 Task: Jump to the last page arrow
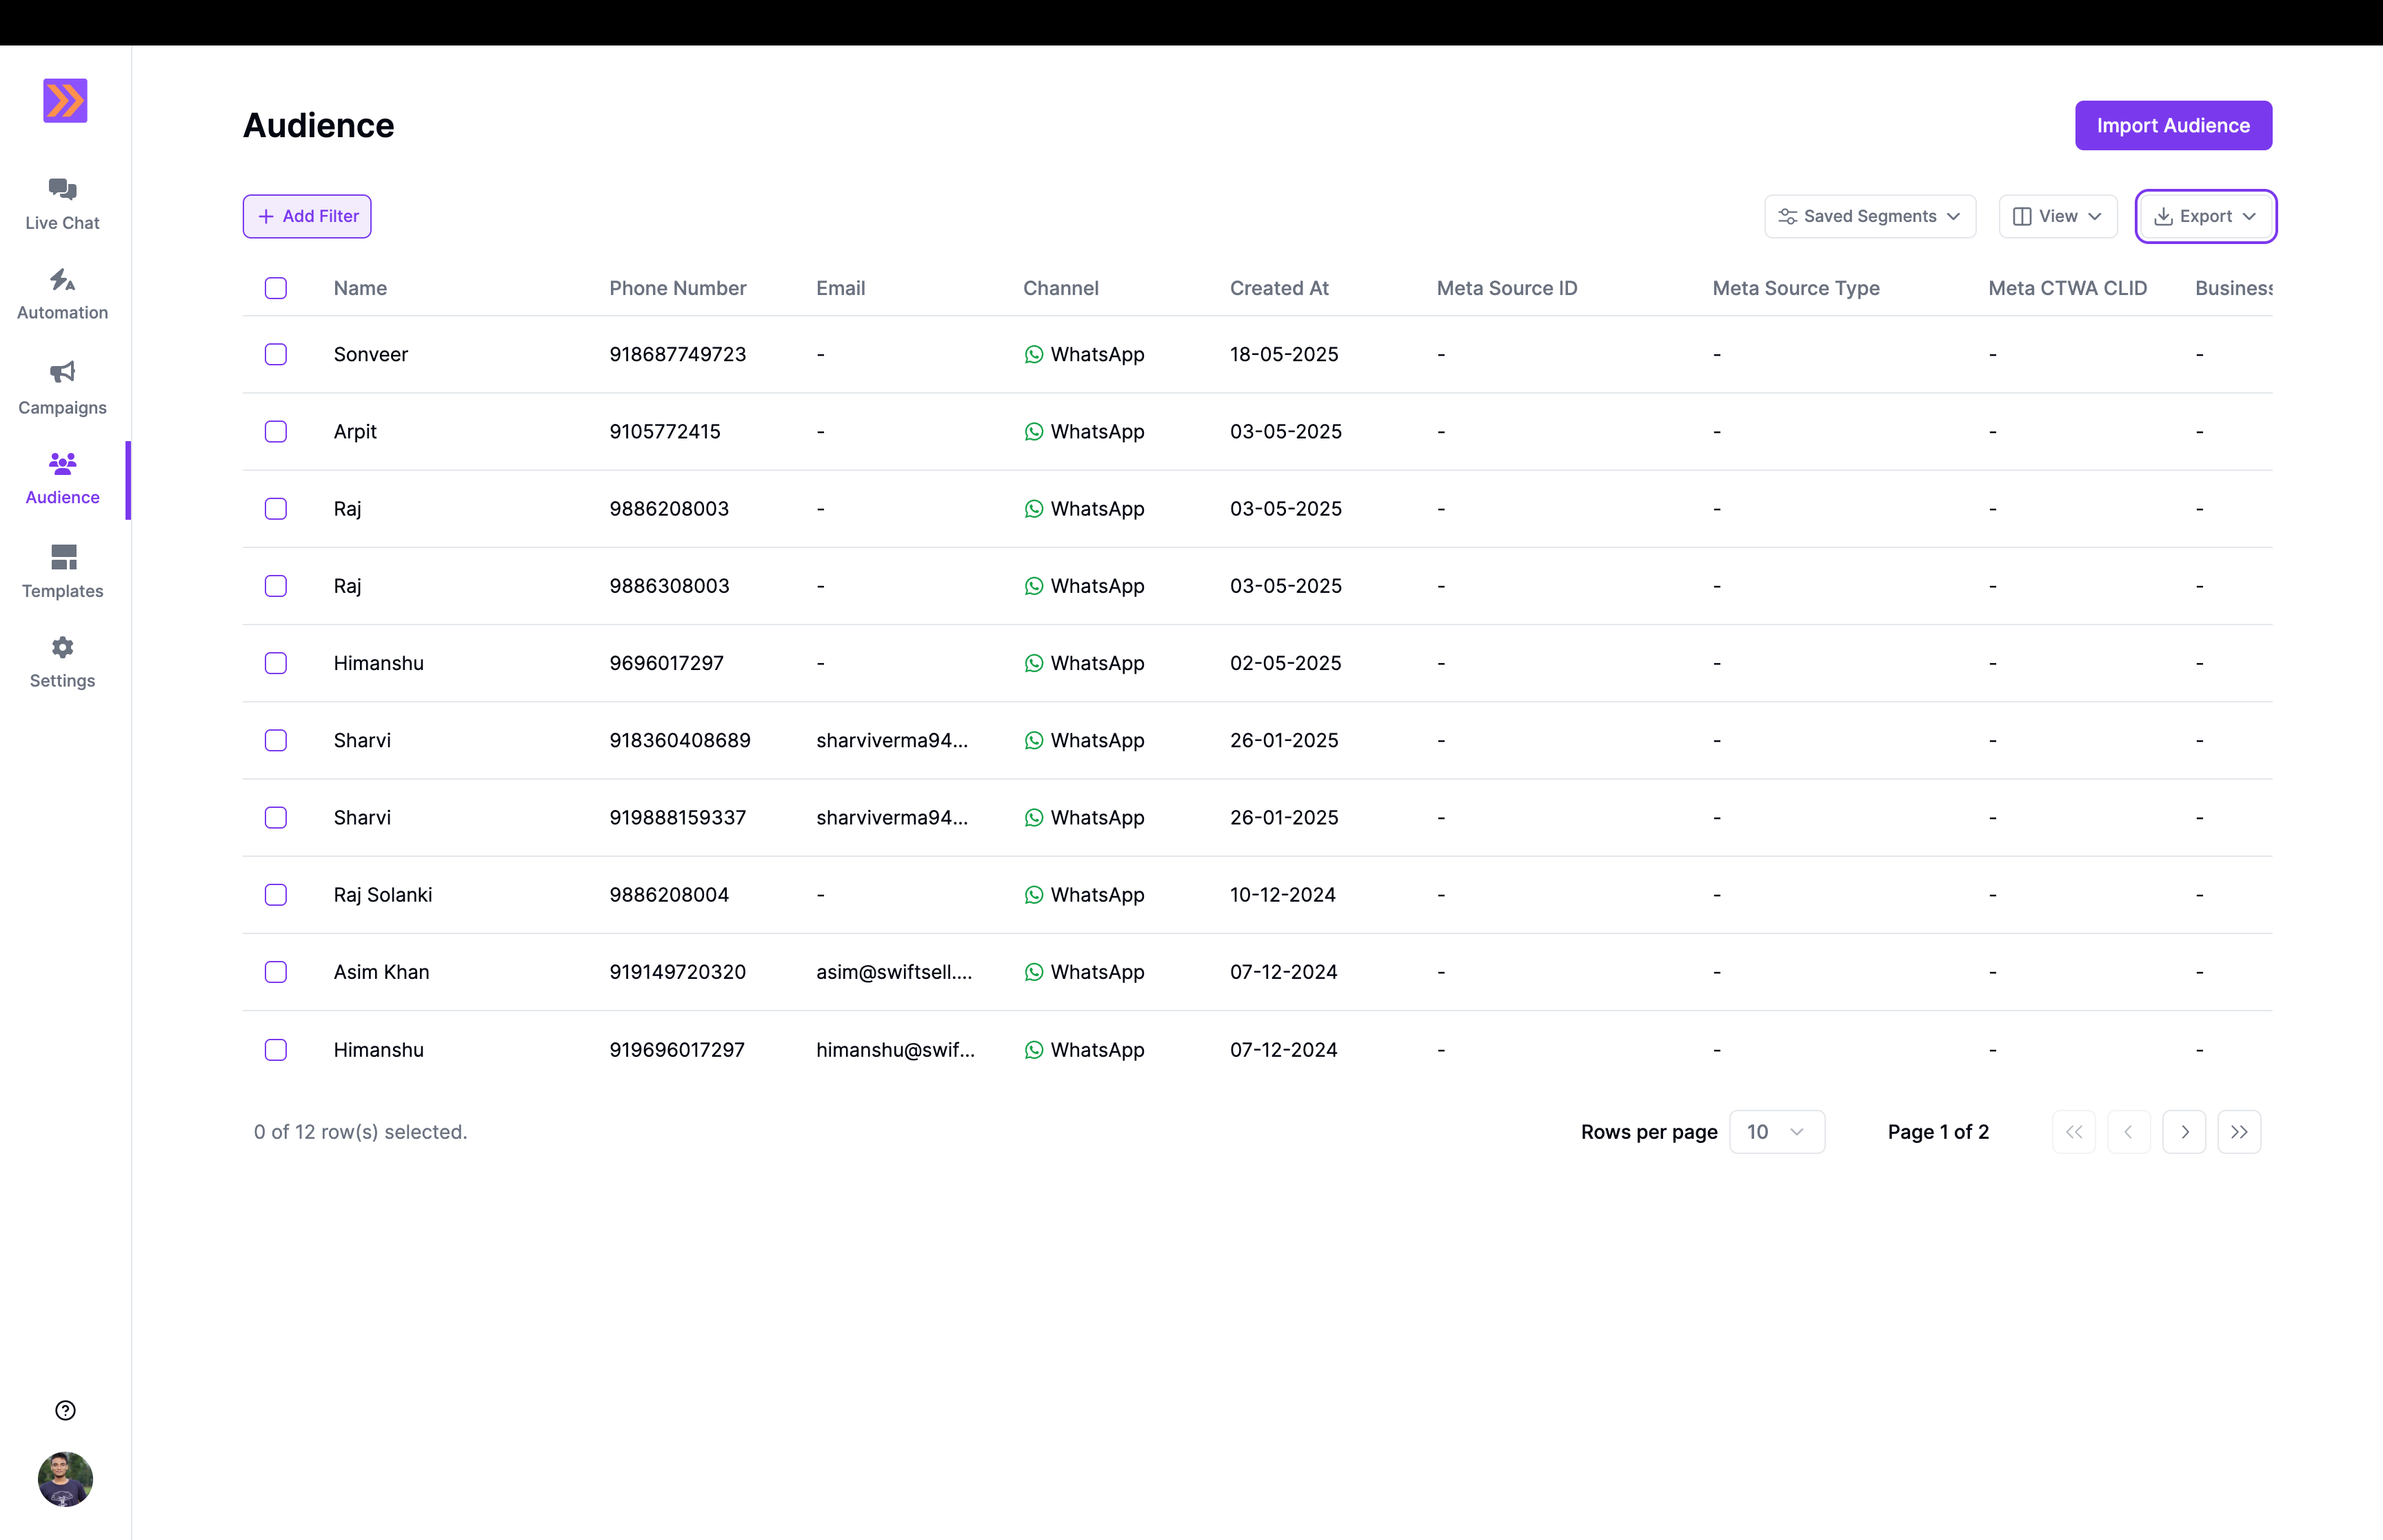(x=2239, y=1132)
